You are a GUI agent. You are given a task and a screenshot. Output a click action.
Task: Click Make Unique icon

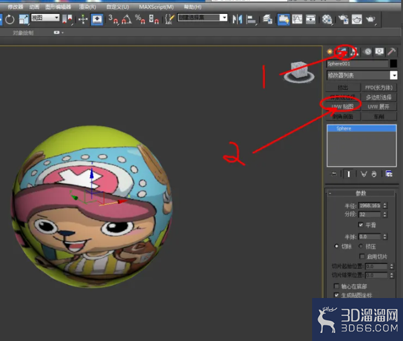coord(364,174)
